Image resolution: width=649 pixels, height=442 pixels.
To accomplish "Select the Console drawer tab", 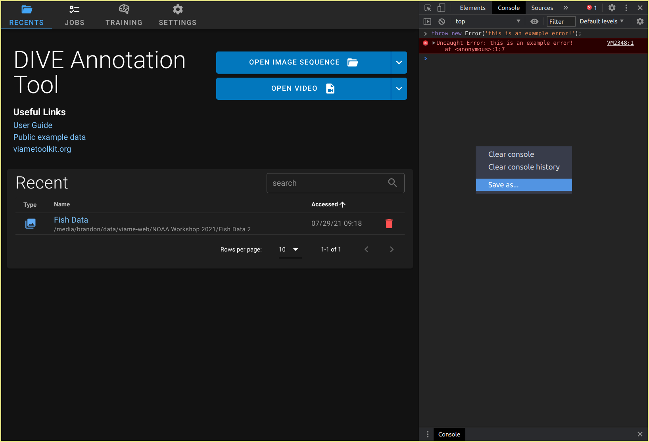I will point(449,434).
